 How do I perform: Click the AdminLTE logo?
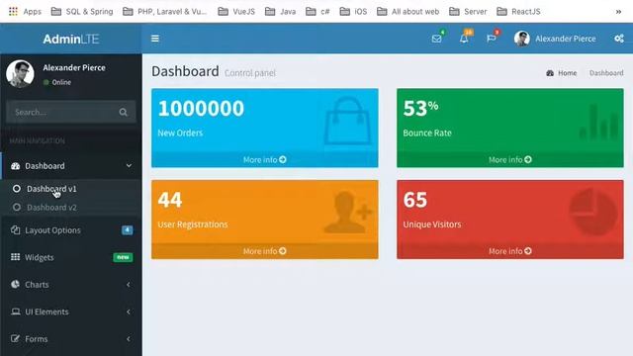[x=71, y=39]
